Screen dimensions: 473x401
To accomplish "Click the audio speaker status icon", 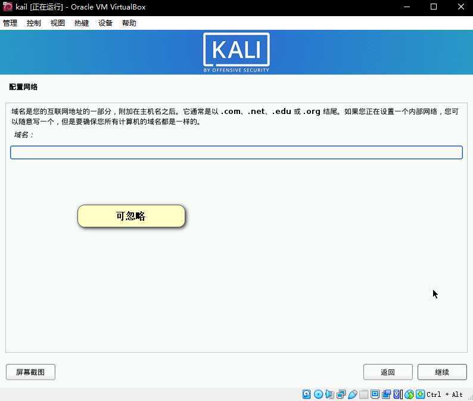I will pyautogui.click(x=329, y=394).
